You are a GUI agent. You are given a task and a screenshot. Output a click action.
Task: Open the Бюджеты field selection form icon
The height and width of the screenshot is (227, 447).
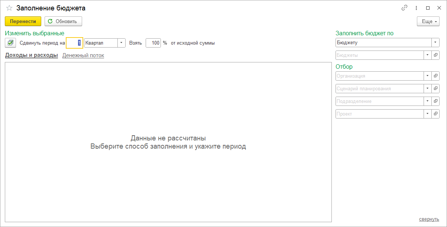click(x=436, y=55)
